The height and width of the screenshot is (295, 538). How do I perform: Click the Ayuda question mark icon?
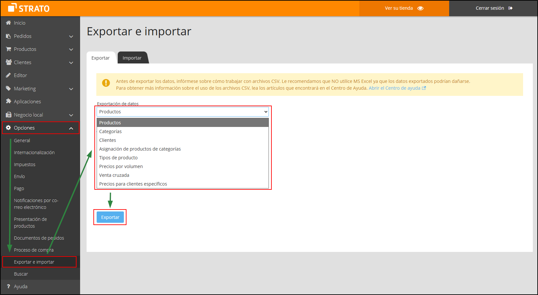coord(8,286)
